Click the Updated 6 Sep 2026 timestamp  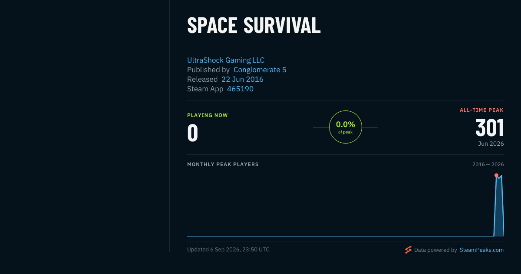[228, 250]
